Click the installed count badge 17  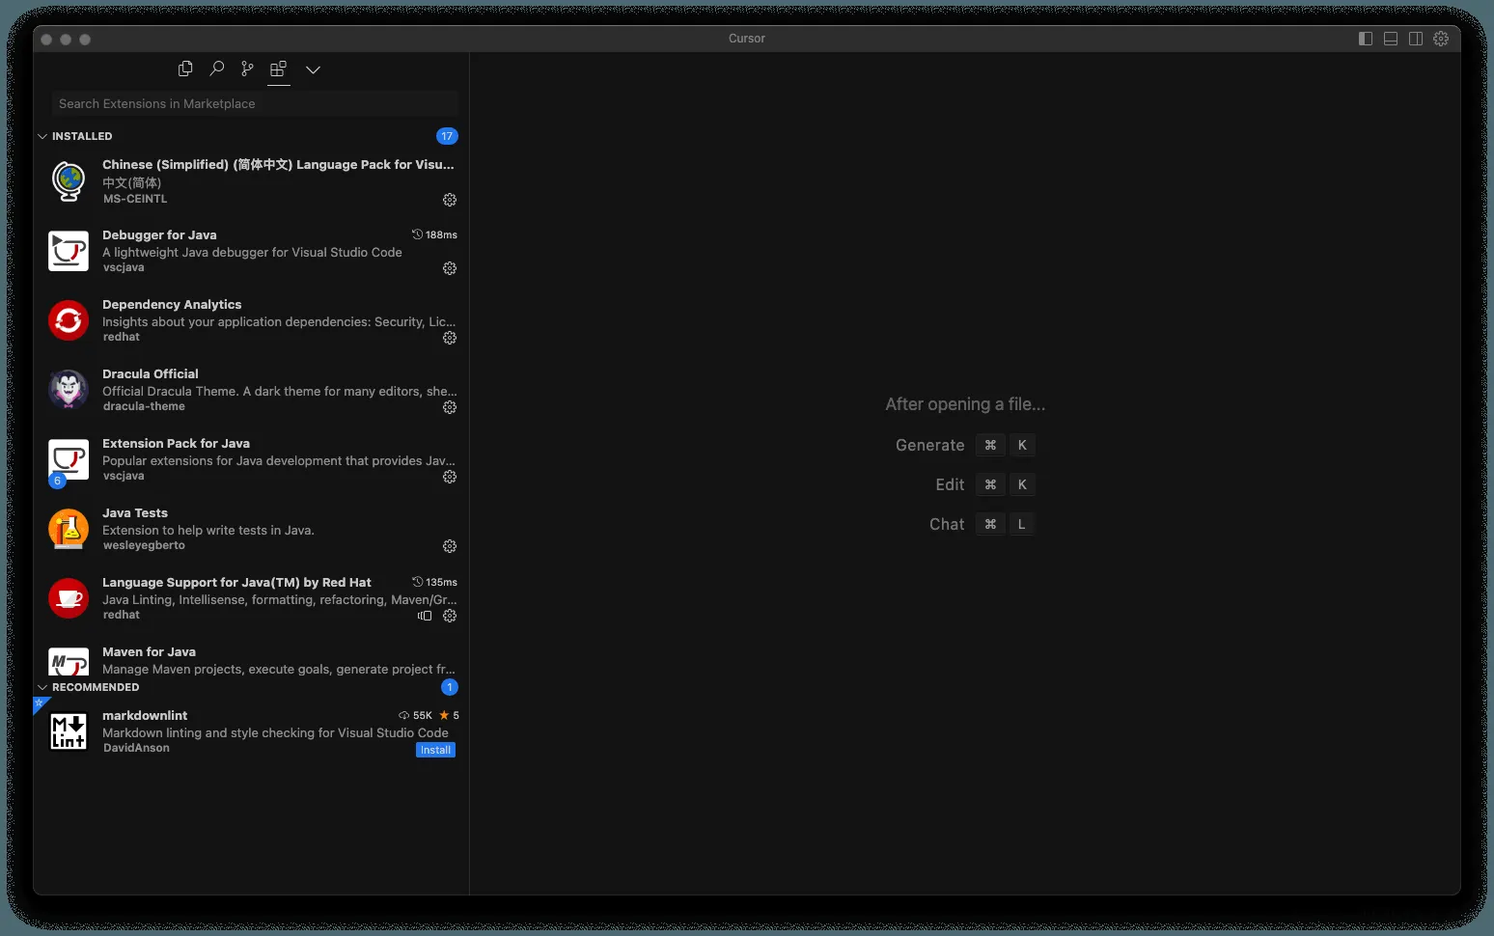(x=447, y=136)
